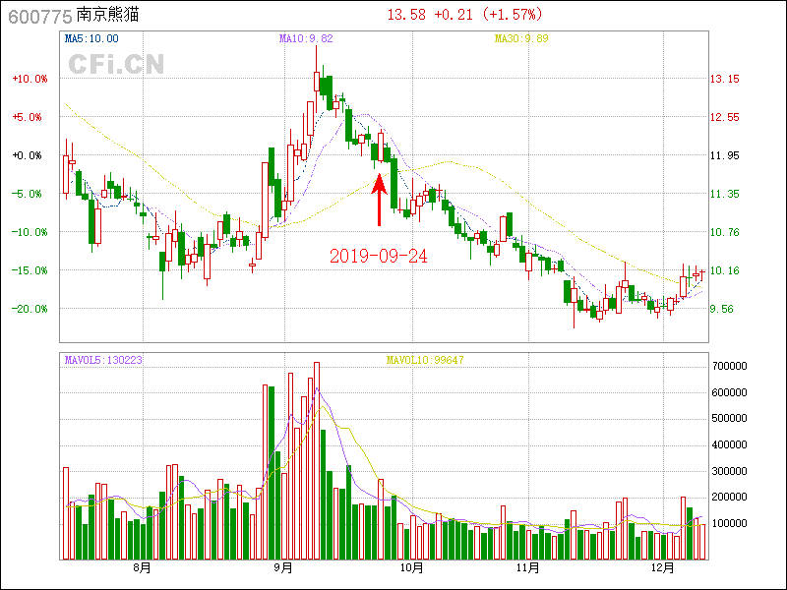Click the price change text 13.58 +0.21 (+1.57%)
Viewport: 787px width, 590px height.
coord(464,15)
